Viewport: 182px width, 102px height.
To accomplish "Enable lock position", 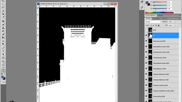I will (x=156, y=25).
